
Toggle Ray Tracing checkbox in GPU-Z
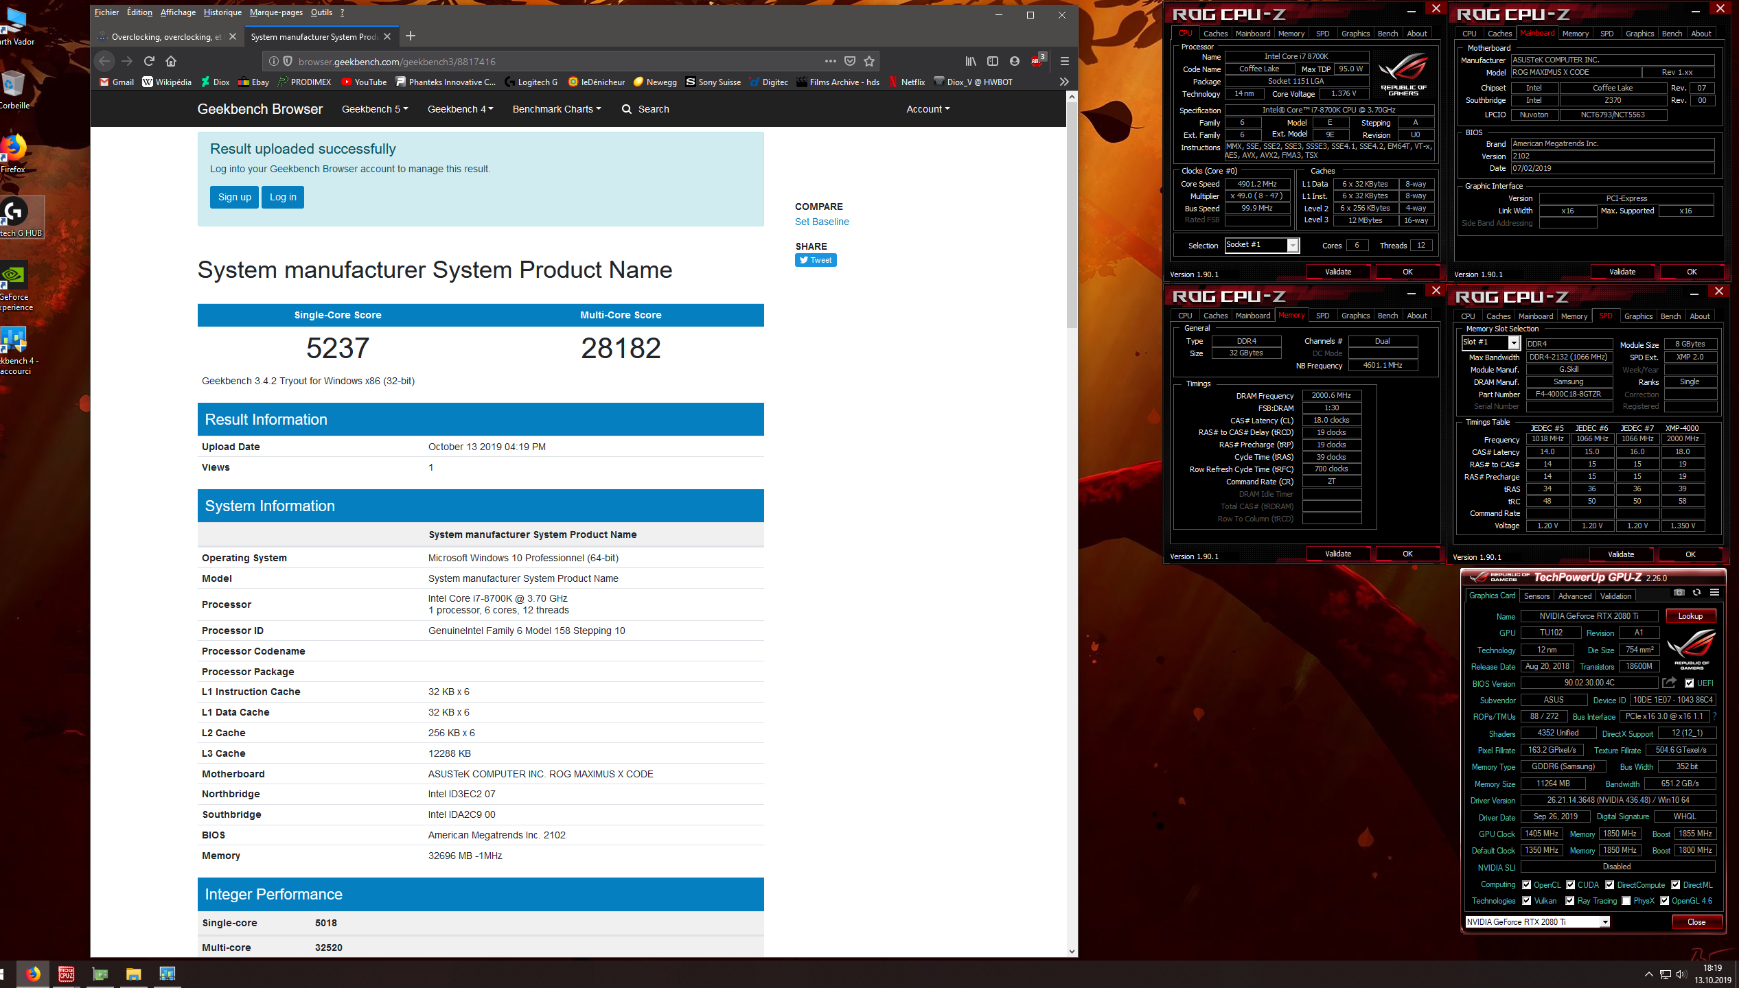[x=1570, y=901]
